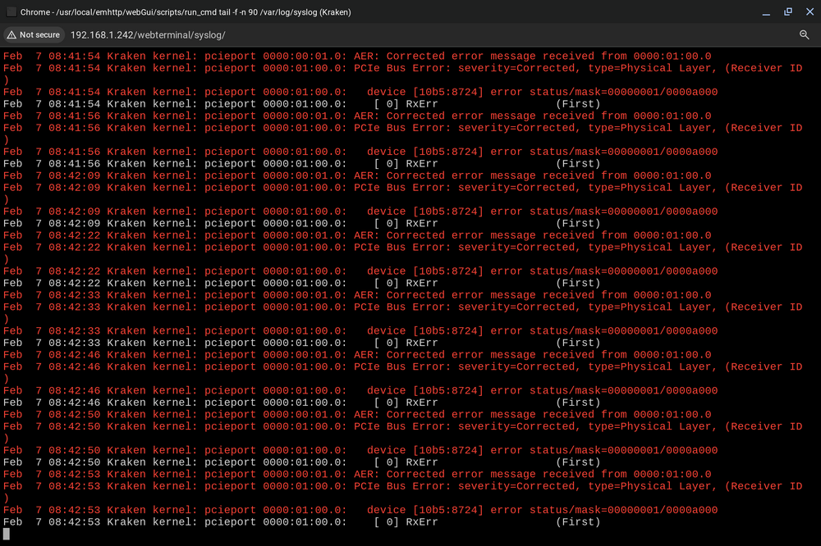Viewport: 821px width, 546px height.
Task: Click the 08:42:50 AER Corrected error line
Action: (357, 415)
